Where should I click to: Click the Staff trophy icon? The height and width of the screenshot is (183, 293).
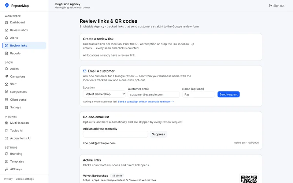pyautogui.click(x=7, y=84)
